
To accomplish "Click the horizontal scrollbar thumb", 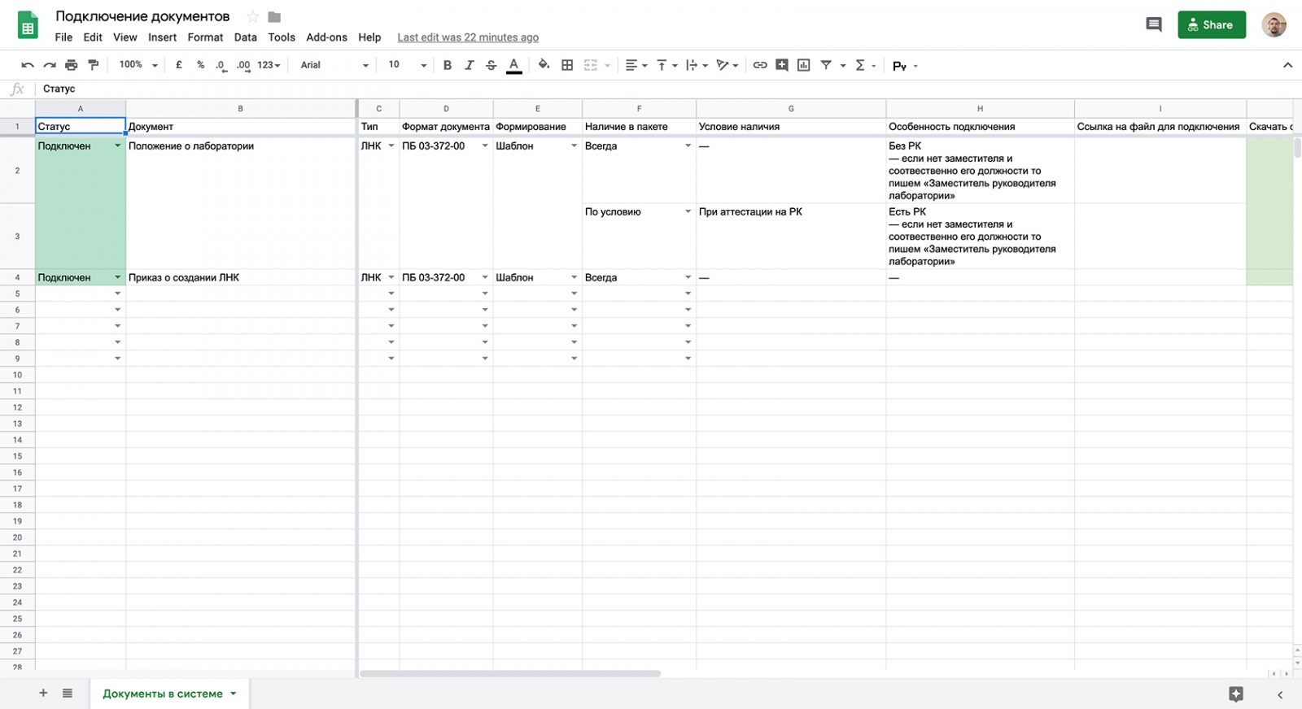I will [510, 673].
